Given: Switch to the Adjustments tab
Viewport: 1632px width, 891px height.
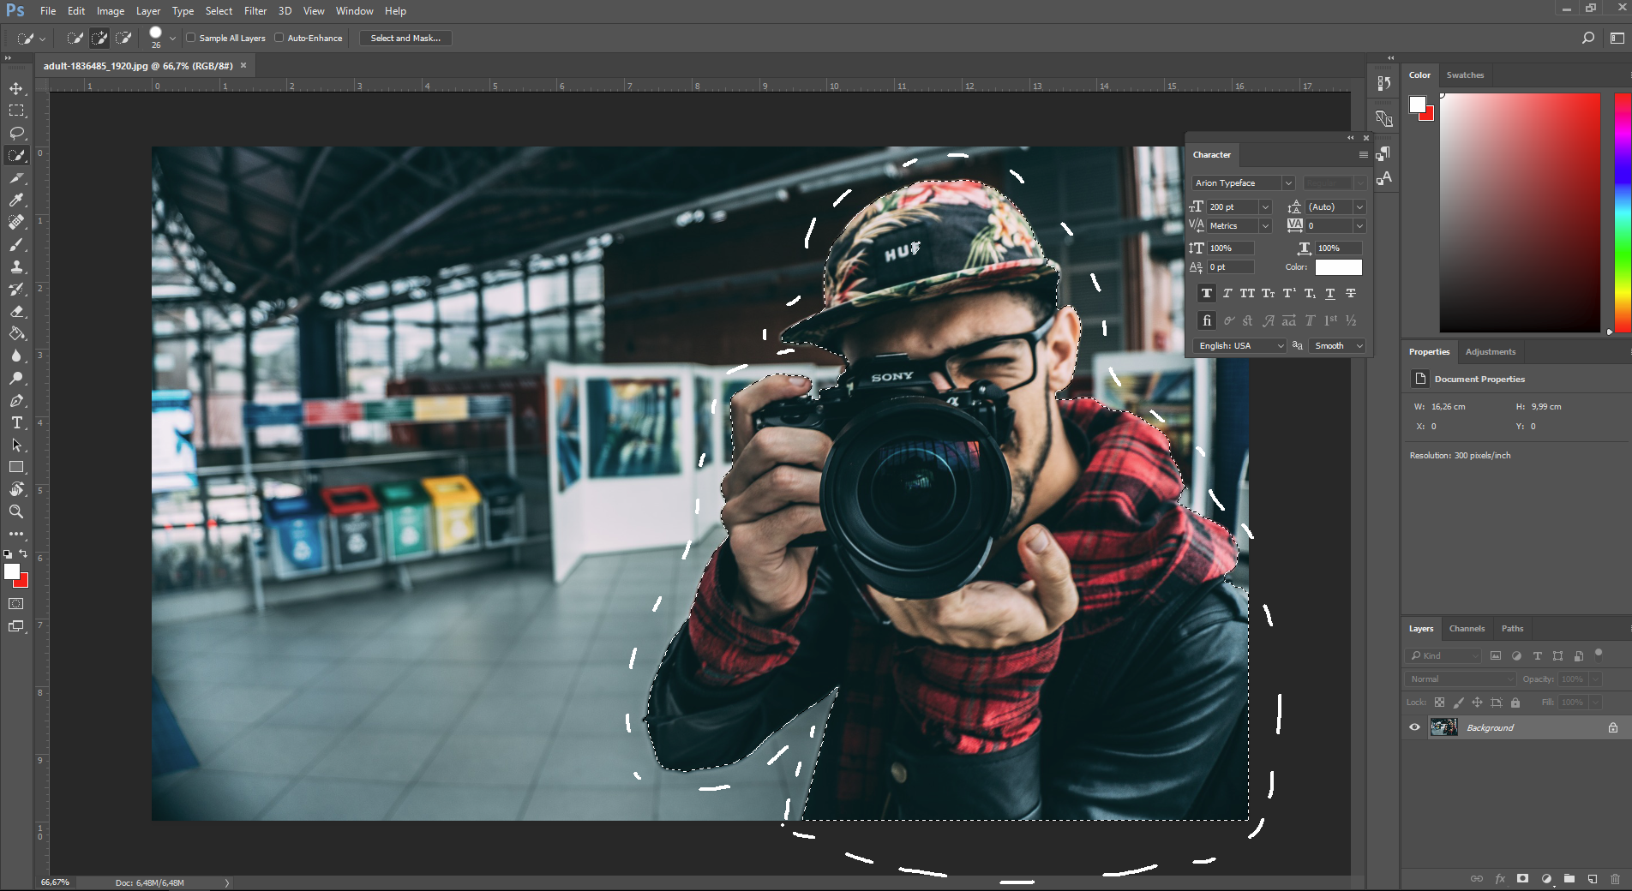Looking at the screenshot, I should 1490,351.
